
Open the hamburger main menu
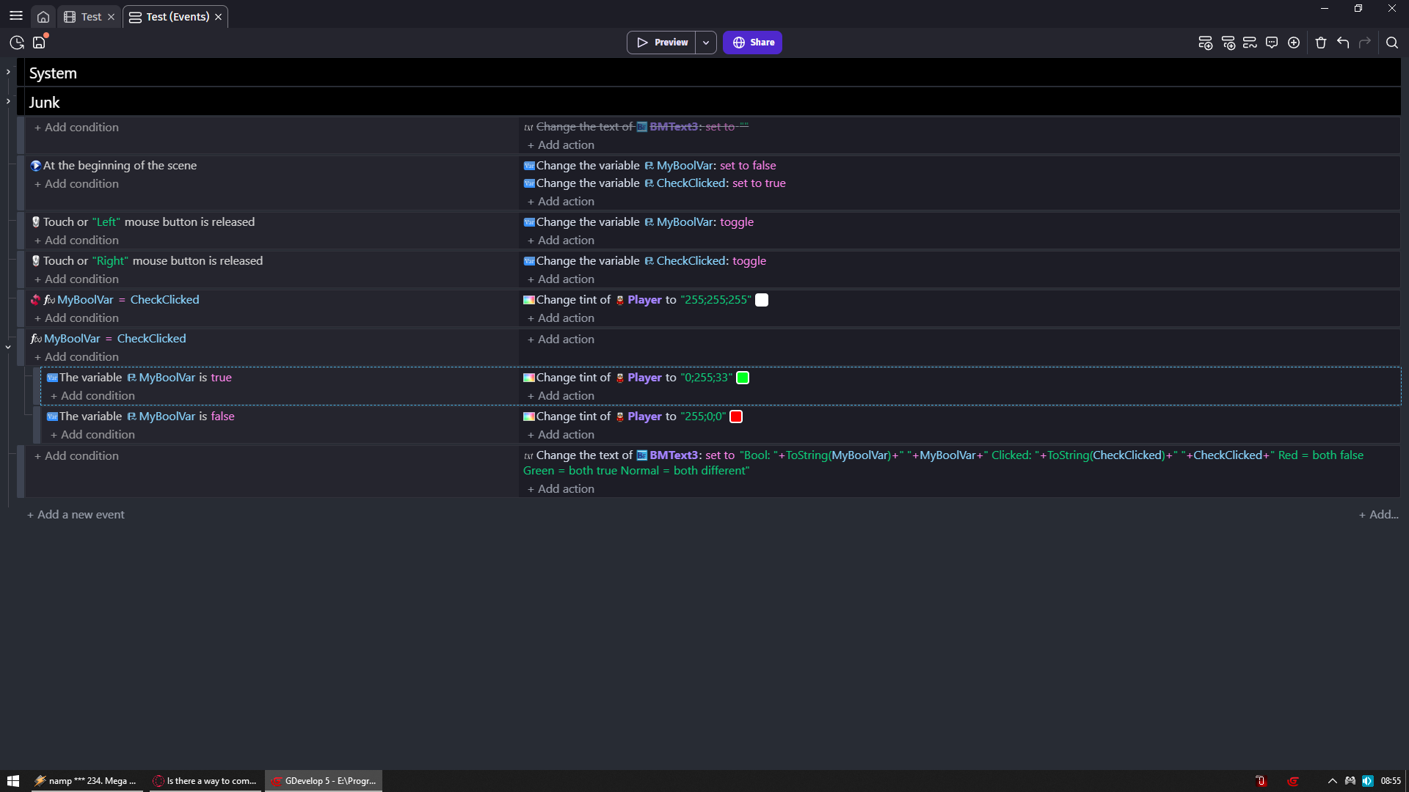[x=16, y=15]
